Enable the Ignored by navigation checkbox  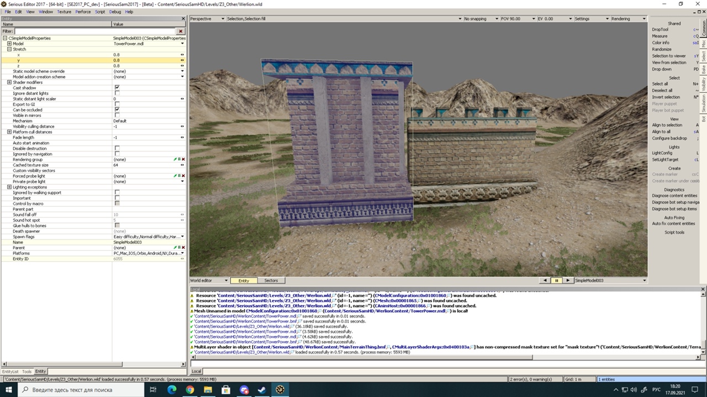117,154
